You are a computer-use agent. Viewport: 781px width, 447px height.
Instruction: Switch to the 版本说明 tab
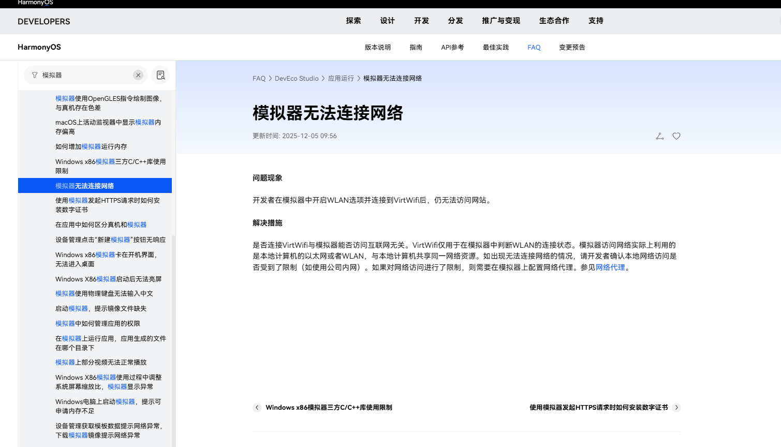tap(378, 47)
